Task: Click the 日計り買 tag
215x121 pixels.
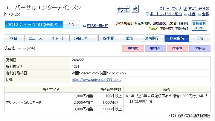Action: [167, 29]
